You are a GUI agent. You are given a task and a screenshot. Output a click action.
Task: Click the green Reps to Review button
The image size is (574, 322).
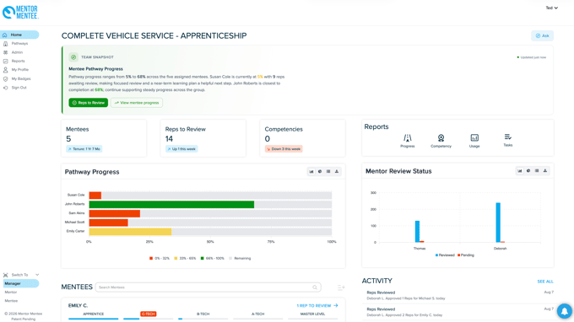(x=89, y=103)
